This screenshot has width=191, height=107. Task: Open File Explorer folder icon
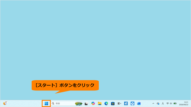pos(100,103)
